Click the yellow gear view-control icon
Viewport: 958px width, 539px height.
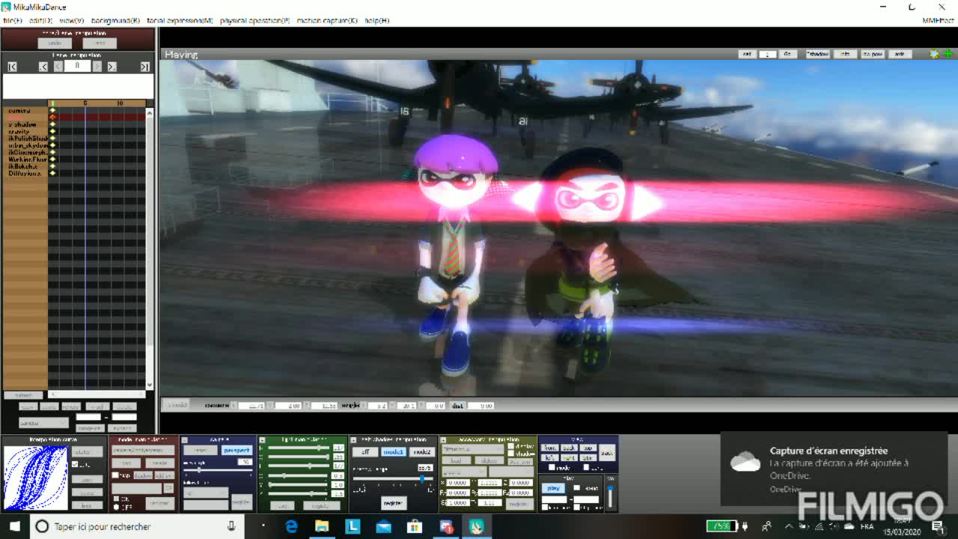click(933, 54)
